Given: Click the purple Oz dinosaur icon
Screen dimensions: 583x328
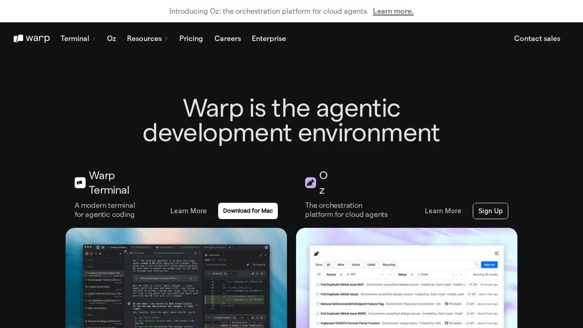Looking at the screenshot, I should tap(311, 182).
